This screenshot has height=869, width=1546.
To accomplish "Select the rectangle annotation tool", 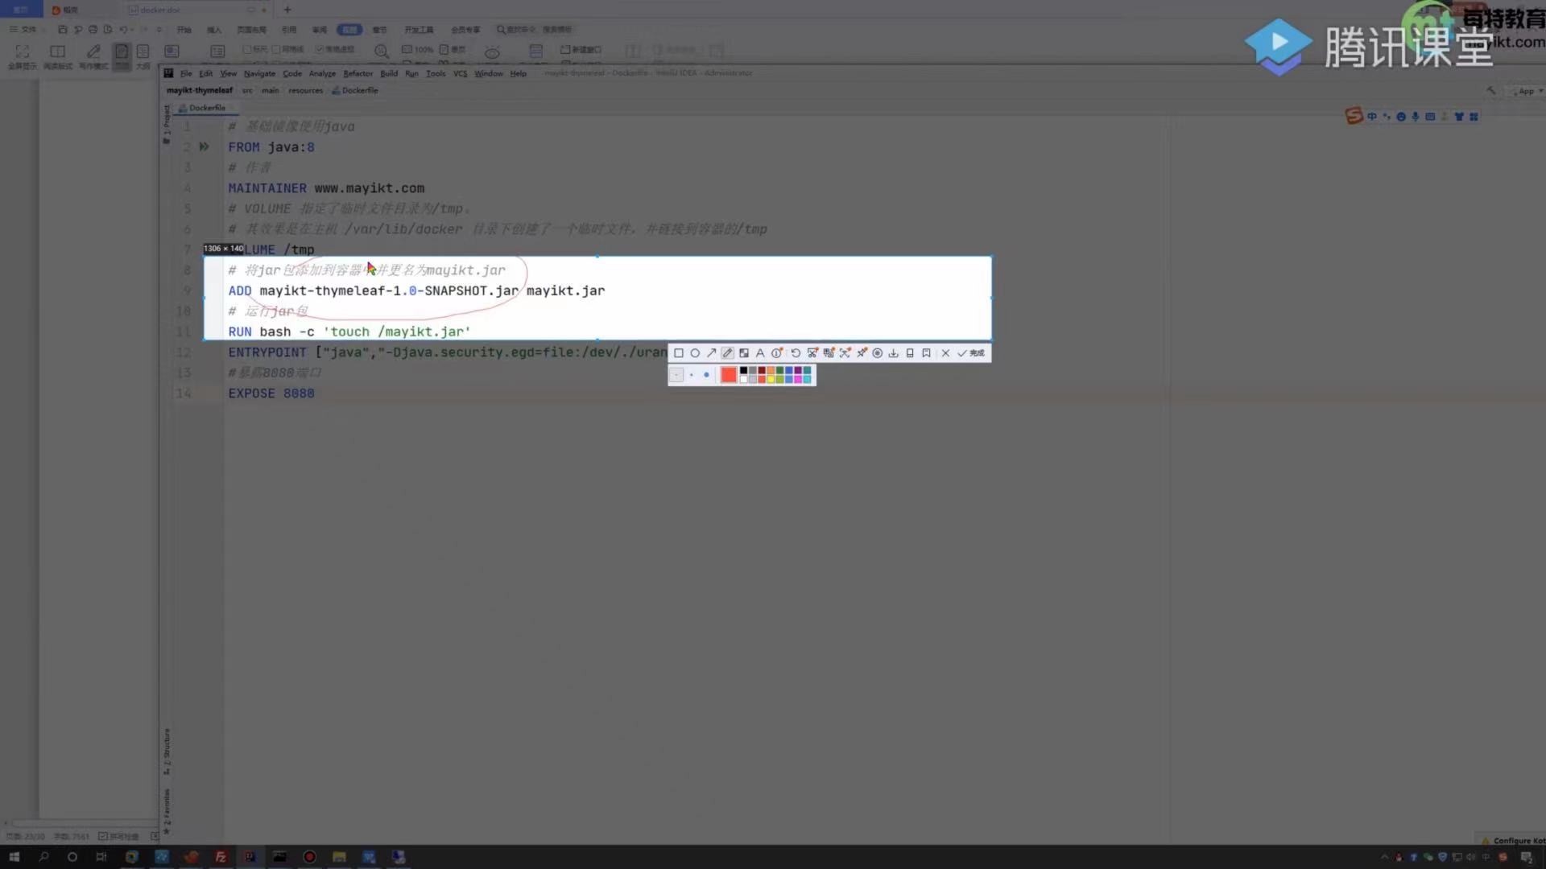I will 679,353.
